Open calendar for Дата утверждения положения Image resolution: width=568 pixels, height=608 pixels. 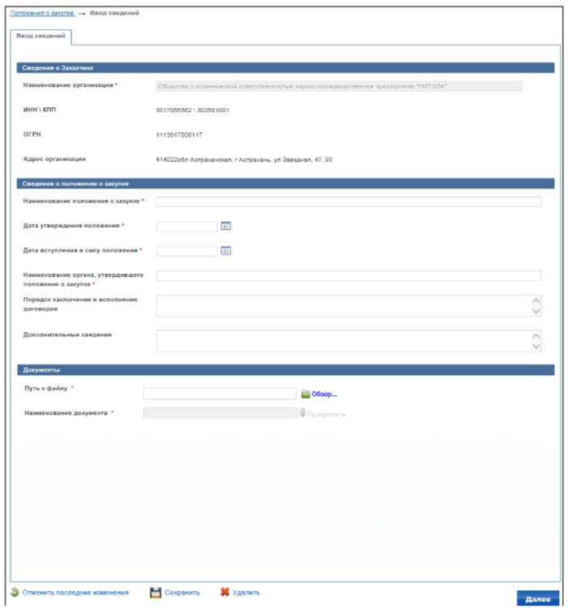click(x=226, y=226)
